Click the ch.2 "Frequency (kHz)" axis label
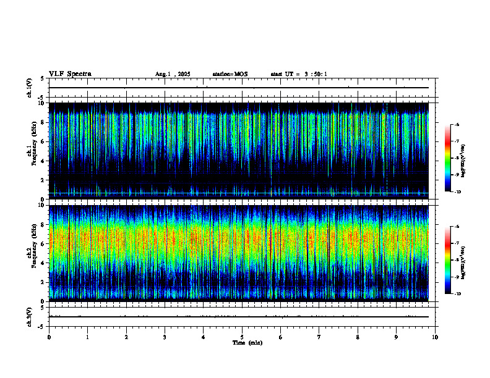The width and height of the screenshot is (490, 378). [x=34, y=246]
